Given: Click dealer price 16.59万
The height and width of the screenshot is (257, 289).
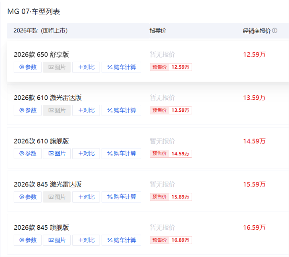Looking at the screenshot, I should click(x=254, y=228).
